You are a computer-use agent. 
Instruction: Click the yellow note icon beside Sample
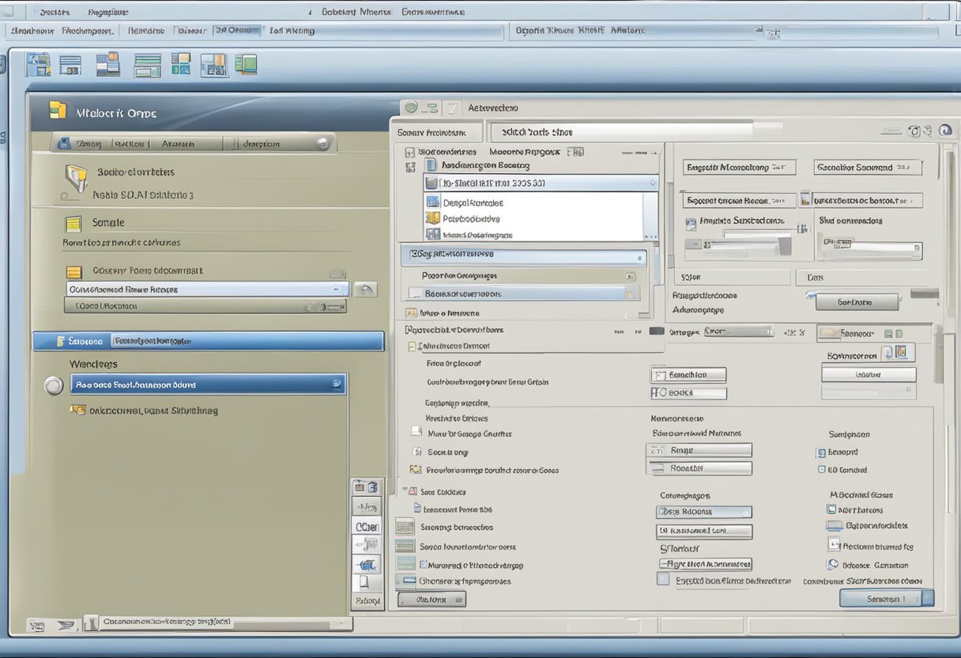[73, 223]
